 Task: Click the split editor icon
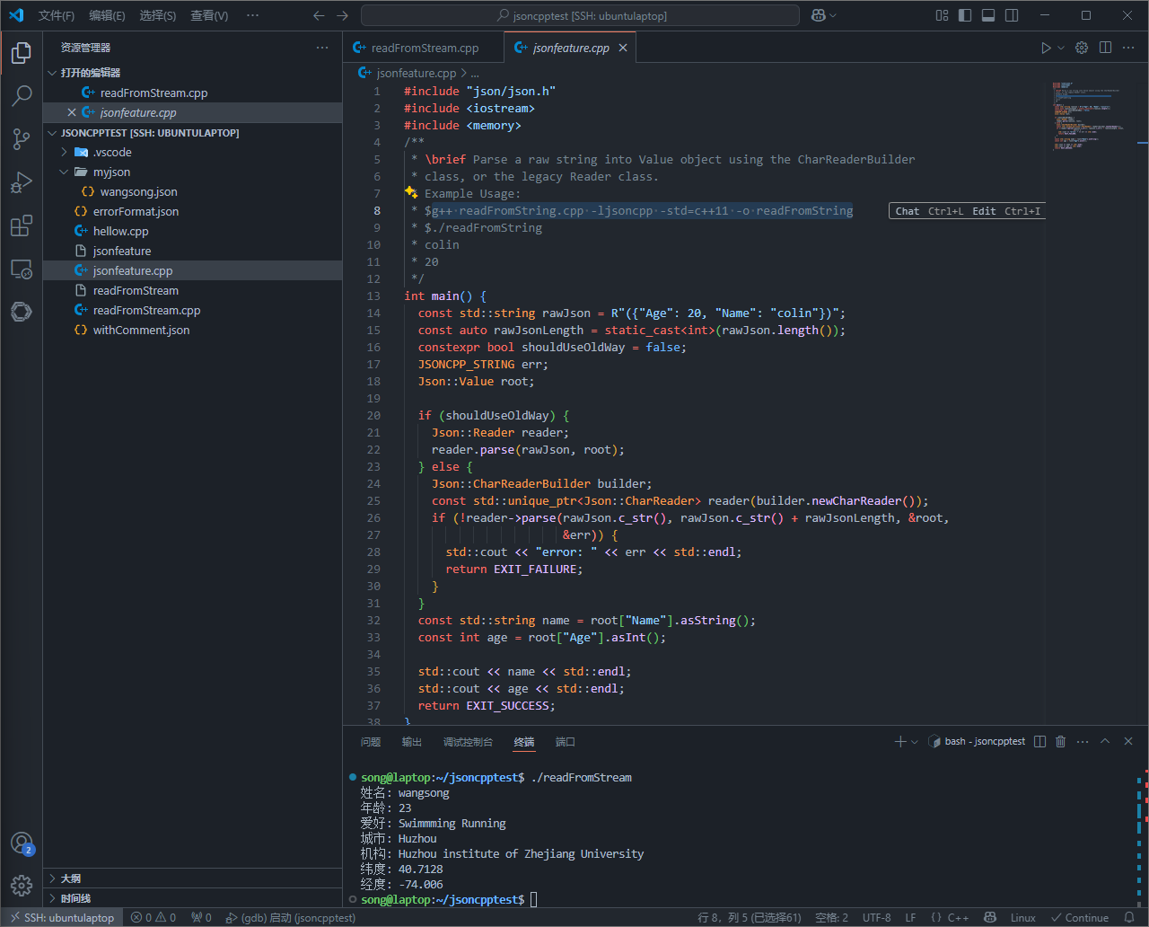(x=1106, y=48)
